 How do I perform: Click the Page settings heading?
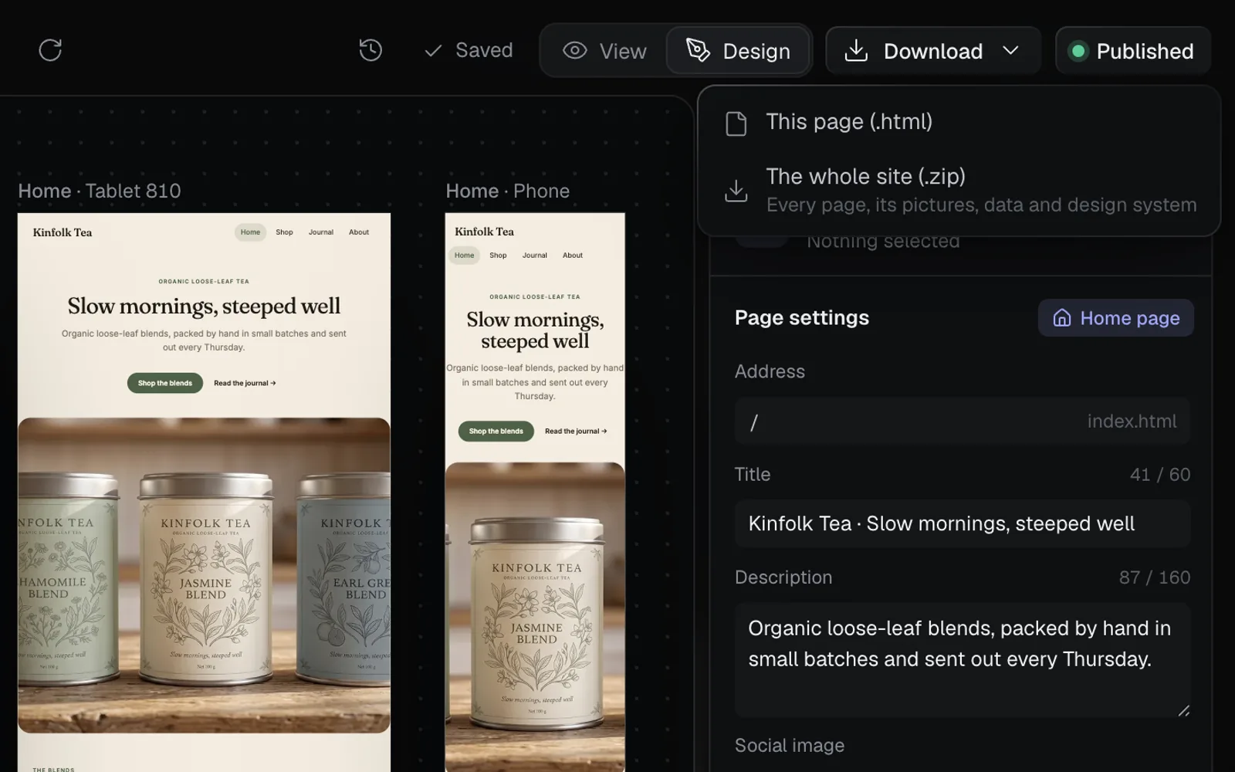802,318
